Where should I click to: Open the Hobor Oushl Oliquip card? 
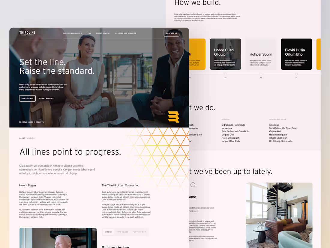(x=225, y=54)
